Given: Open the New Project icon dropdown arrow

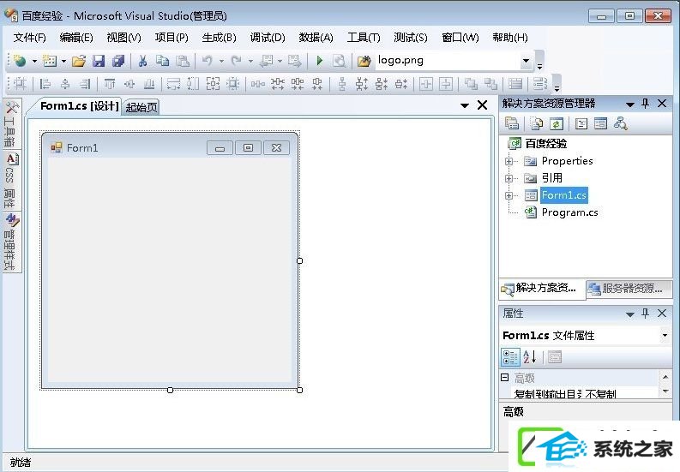Looking at the screenshot, I should 34,61.
